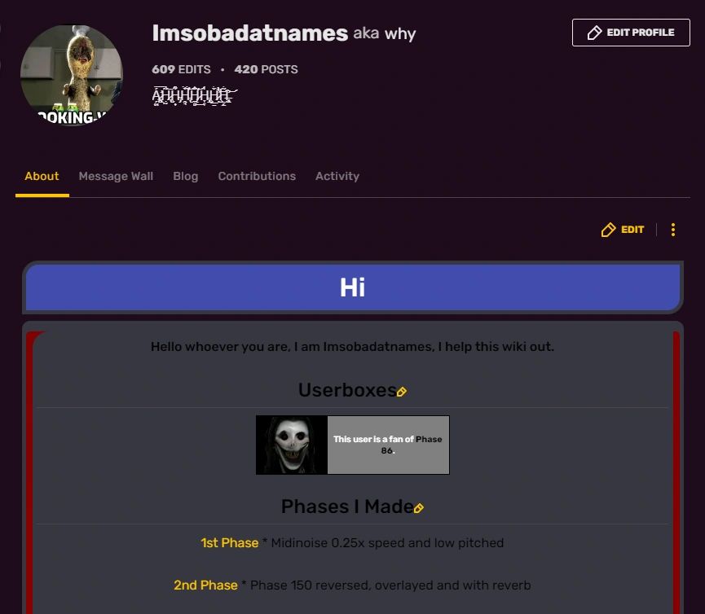The image size is (705, 614).
Task: Click the yellow EDIT pencil icon
Action: pos(607,230)
